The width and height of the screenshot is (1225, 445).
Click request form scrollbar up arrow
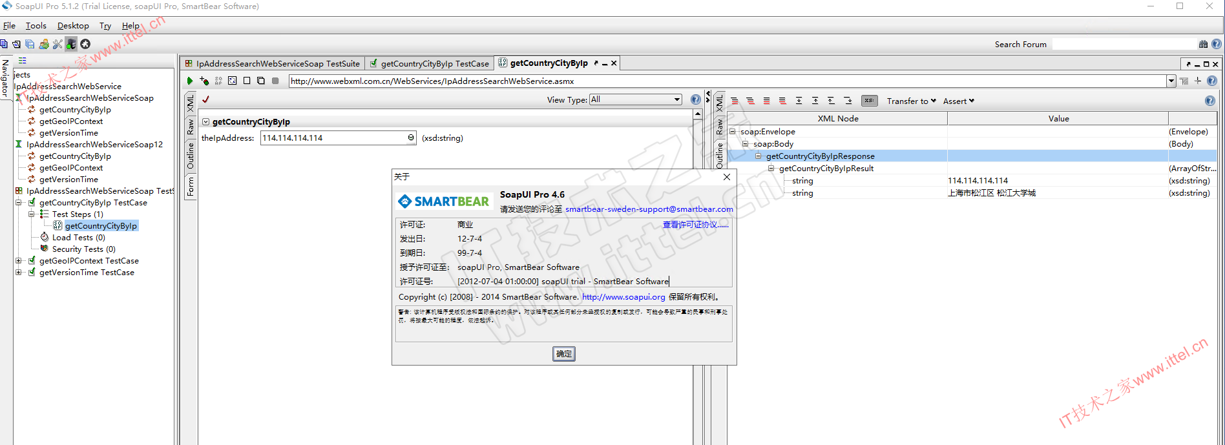(x=698, y=114)
